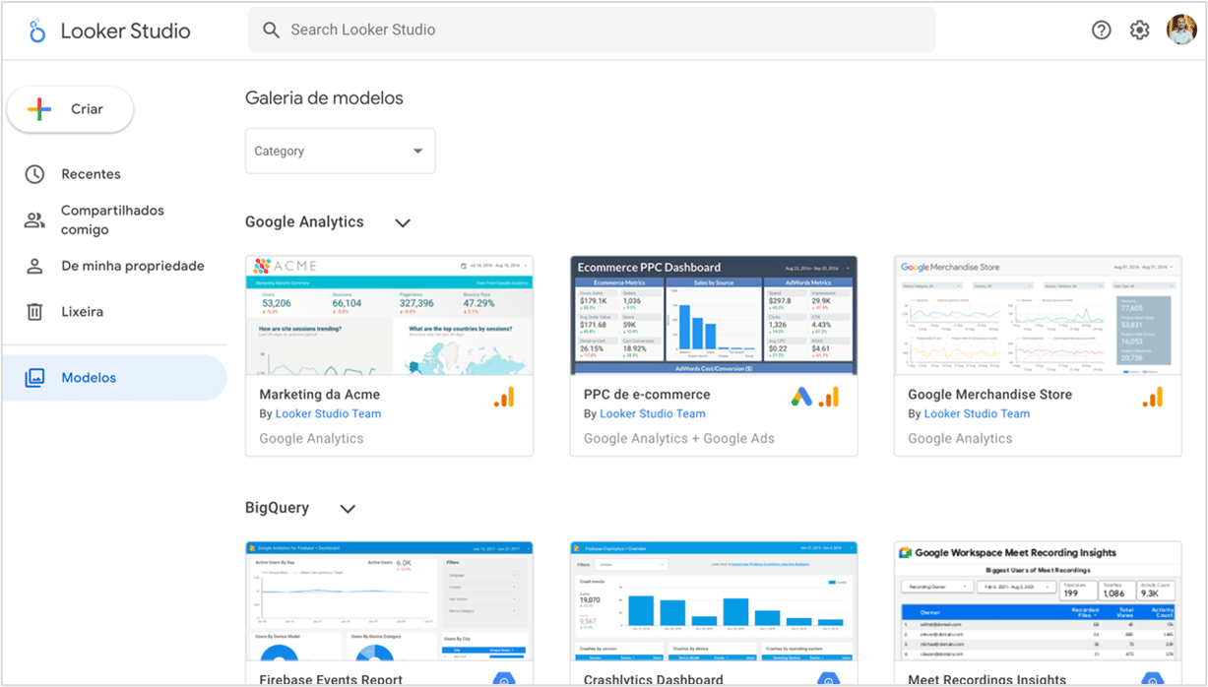
Task: Open the Category dropdown
Action: pos(340,152)
